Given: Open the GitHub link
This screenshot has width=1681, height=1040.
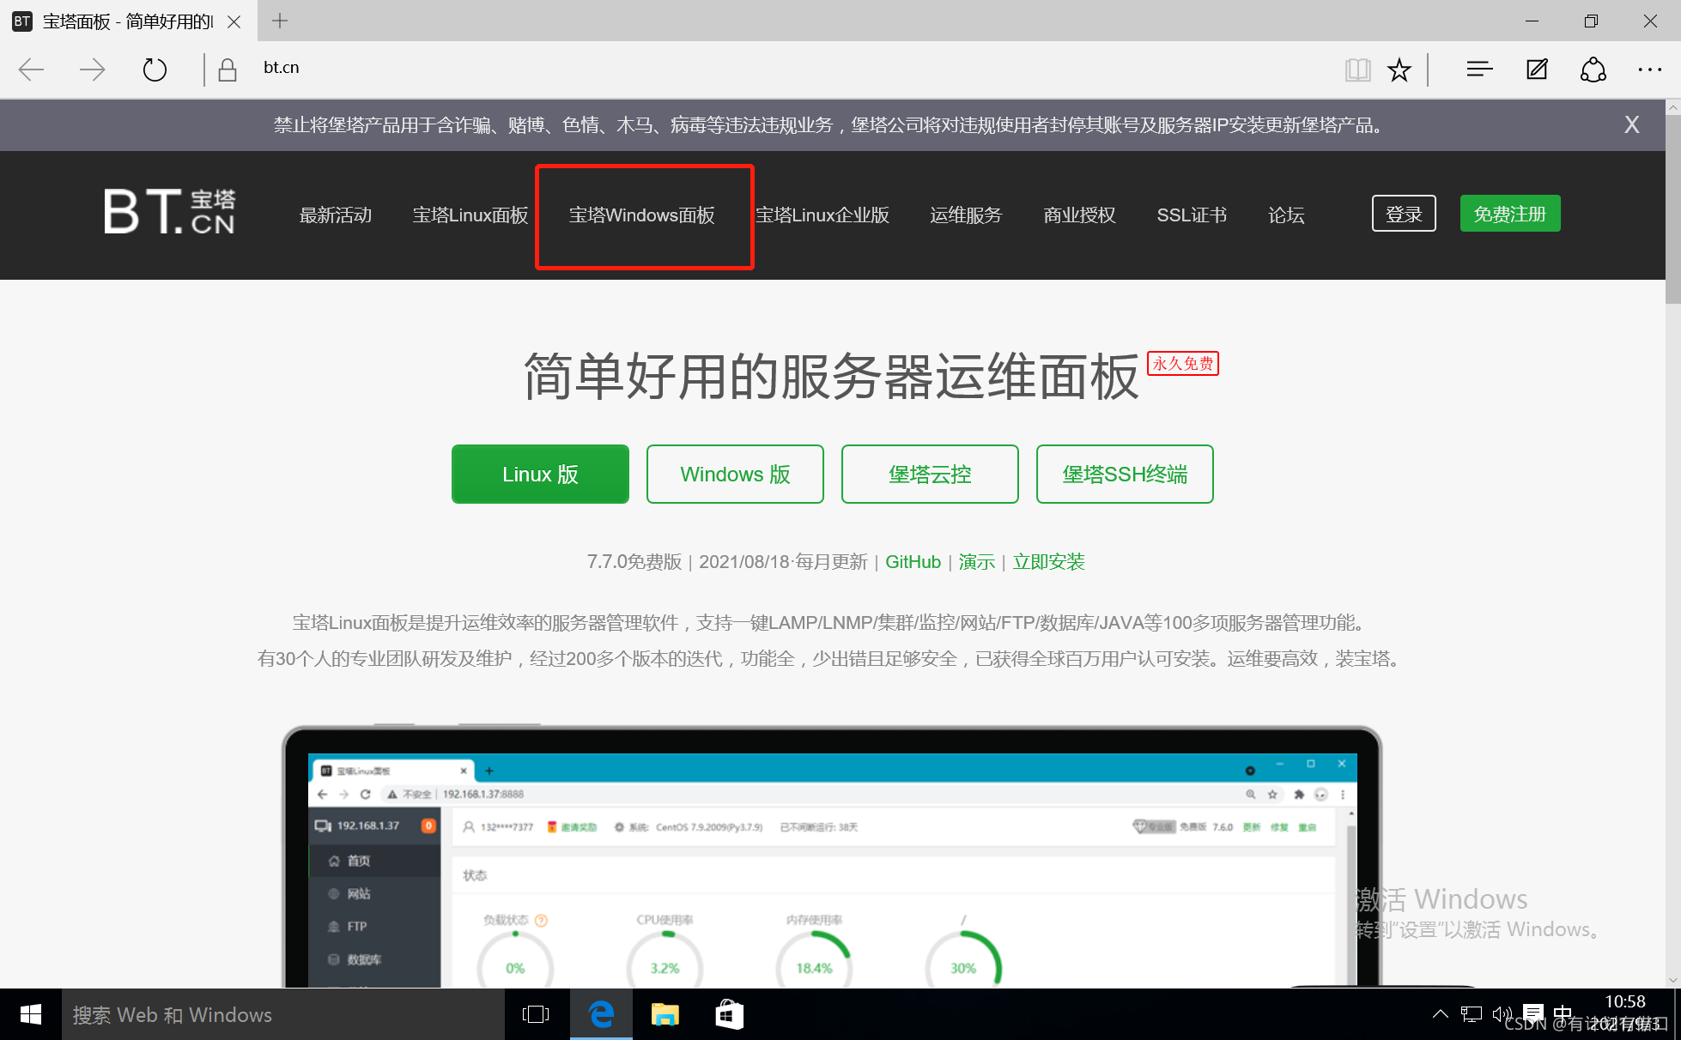Looking at the screenshot, I should point(913,562).
